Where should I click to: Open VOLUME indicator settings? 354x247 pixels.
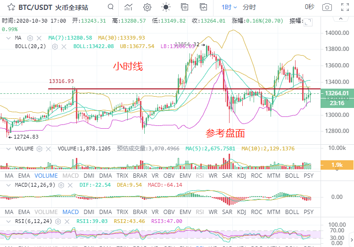pyautogui.click(x=39, y=149)
